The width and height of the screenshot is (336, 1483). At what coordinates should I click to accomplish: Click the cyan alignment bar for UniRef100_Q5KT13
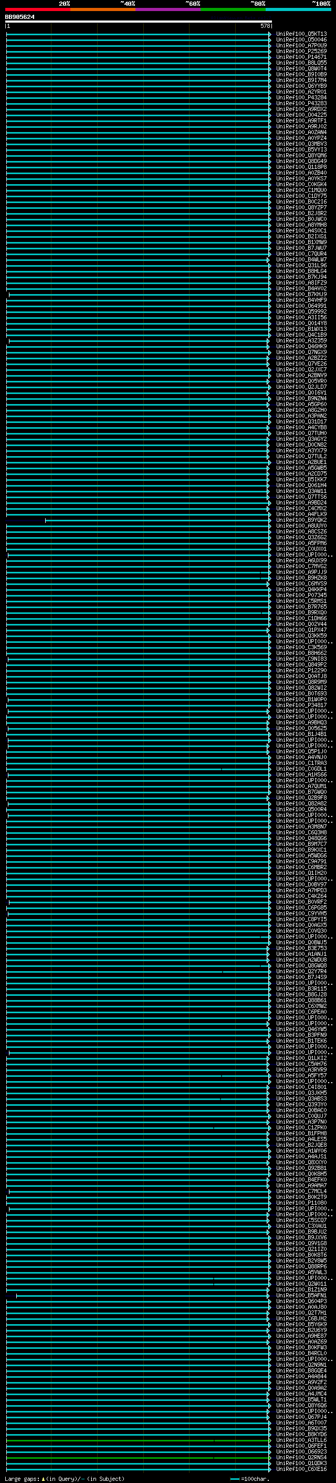pos(139,34)
